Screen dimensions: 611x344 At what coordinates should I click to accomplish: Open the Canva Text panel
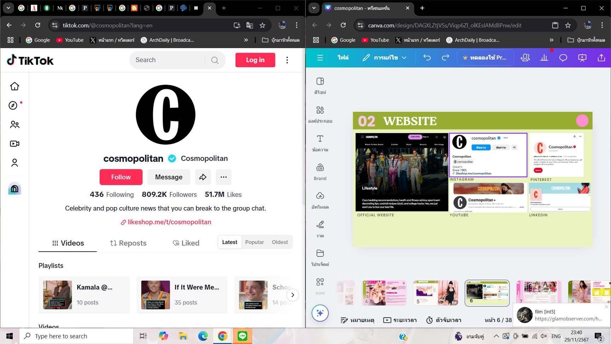tap(320, 143)
